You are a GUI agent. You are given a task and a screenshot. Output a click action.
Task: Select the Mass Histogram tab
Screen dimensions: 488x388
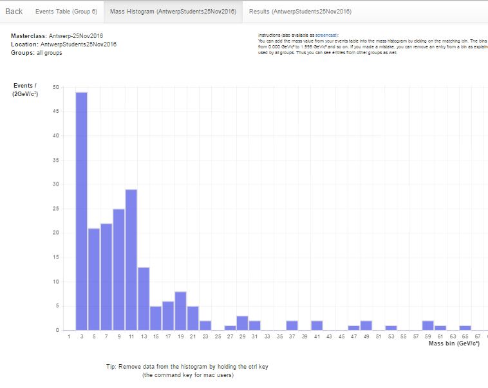point(173,12)
